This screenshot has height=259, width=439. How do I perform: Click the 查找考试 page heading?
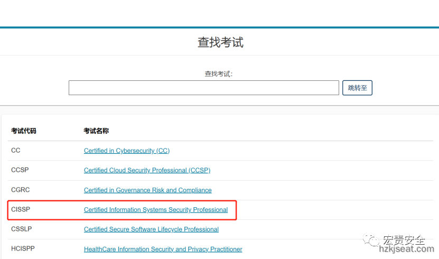[x=220, y=42]
